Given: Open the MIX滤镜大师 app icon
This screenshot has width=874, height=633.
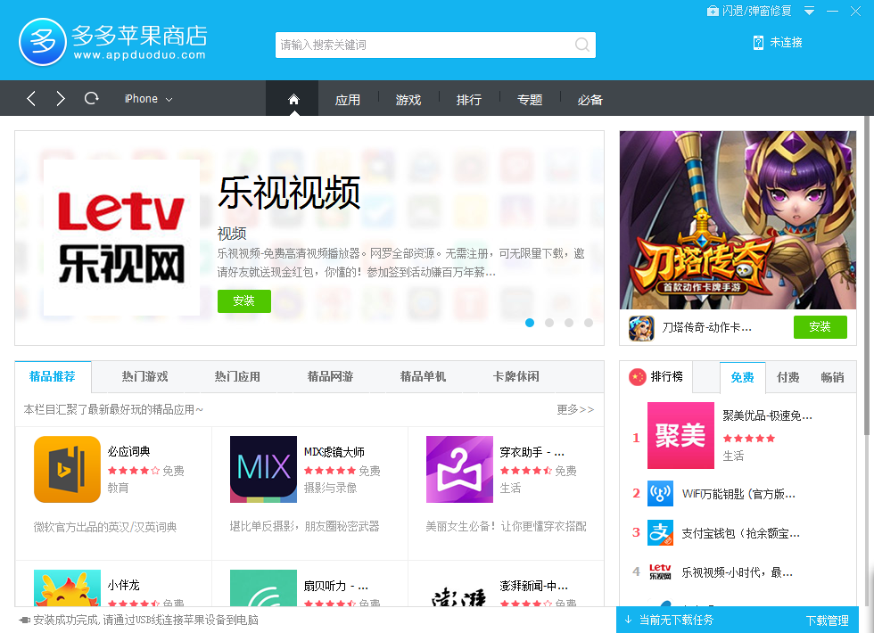Looking at the screenshot, I should [263, 469].
